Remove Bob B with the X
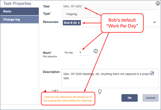This screenshot has width=161, height=110. [79, 23]
